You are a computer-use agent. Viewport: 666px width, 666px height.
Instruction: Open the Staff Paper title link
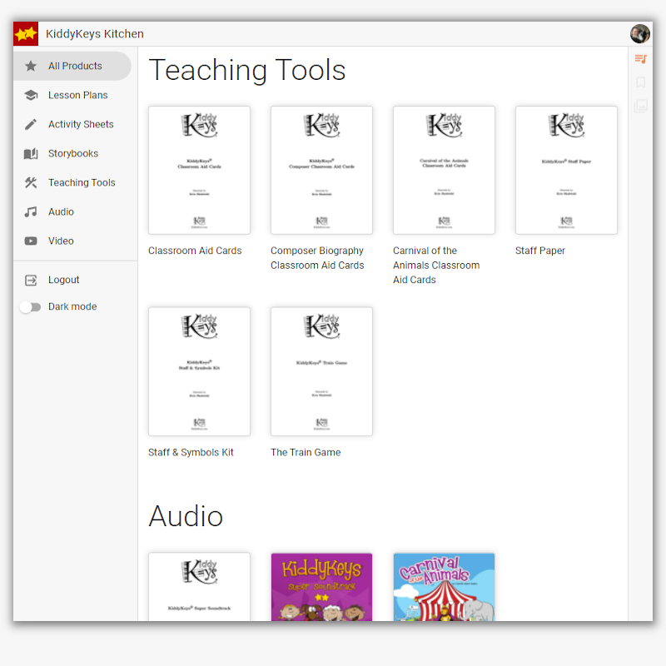539,251
